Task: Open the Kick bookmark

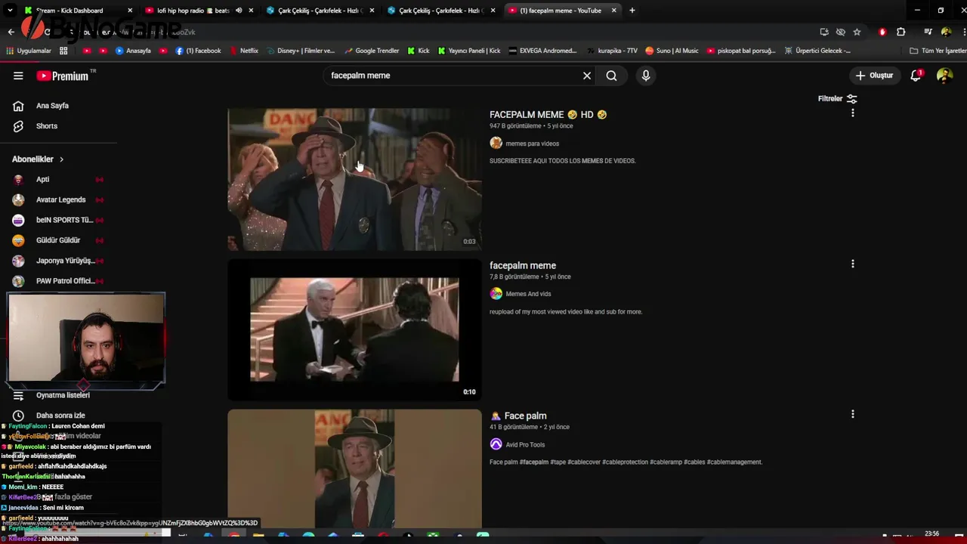Action: [419, 51]
